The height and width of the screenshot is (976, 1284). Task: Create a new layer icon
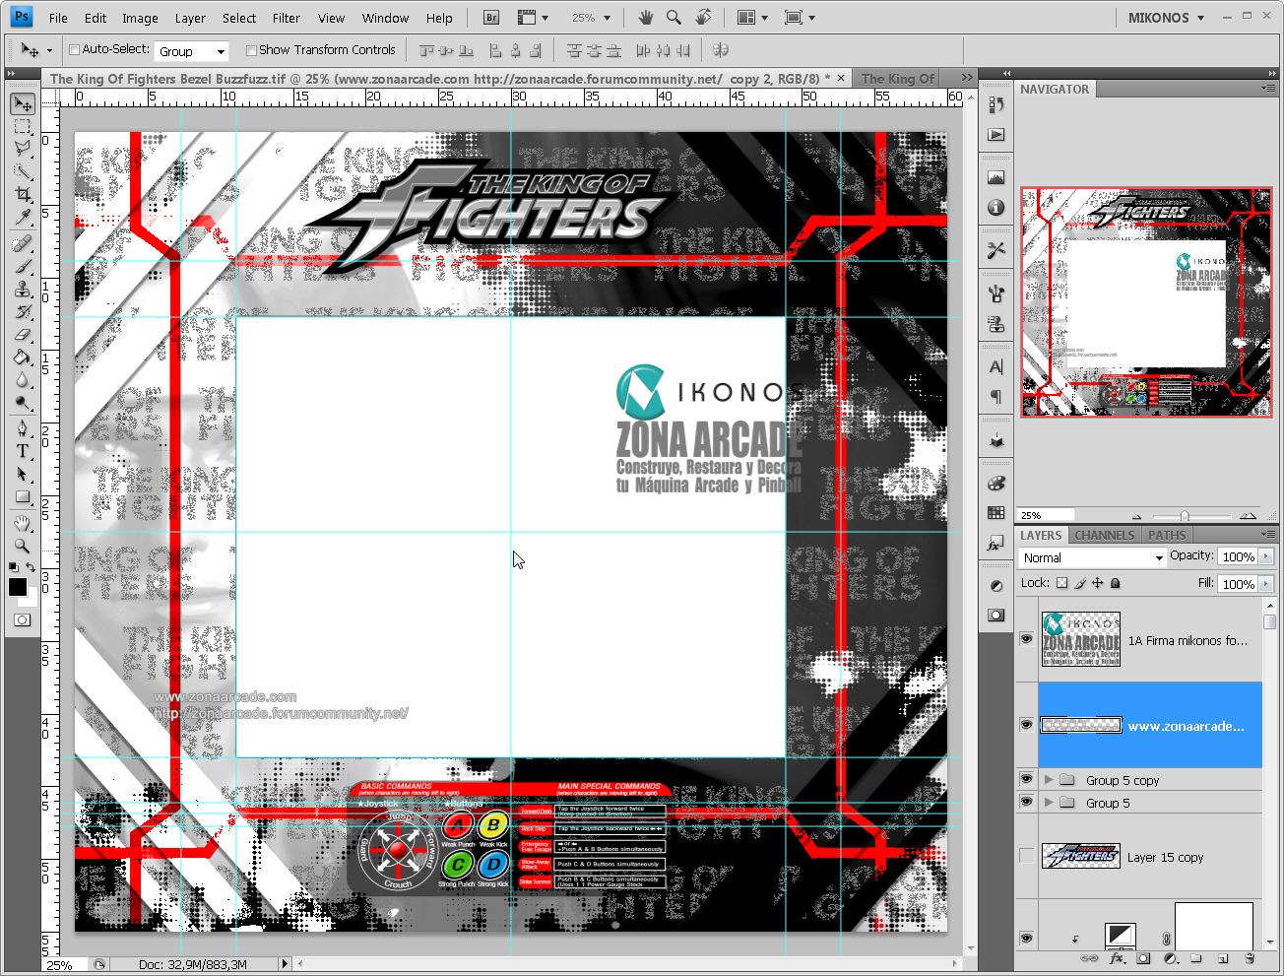1223,958
